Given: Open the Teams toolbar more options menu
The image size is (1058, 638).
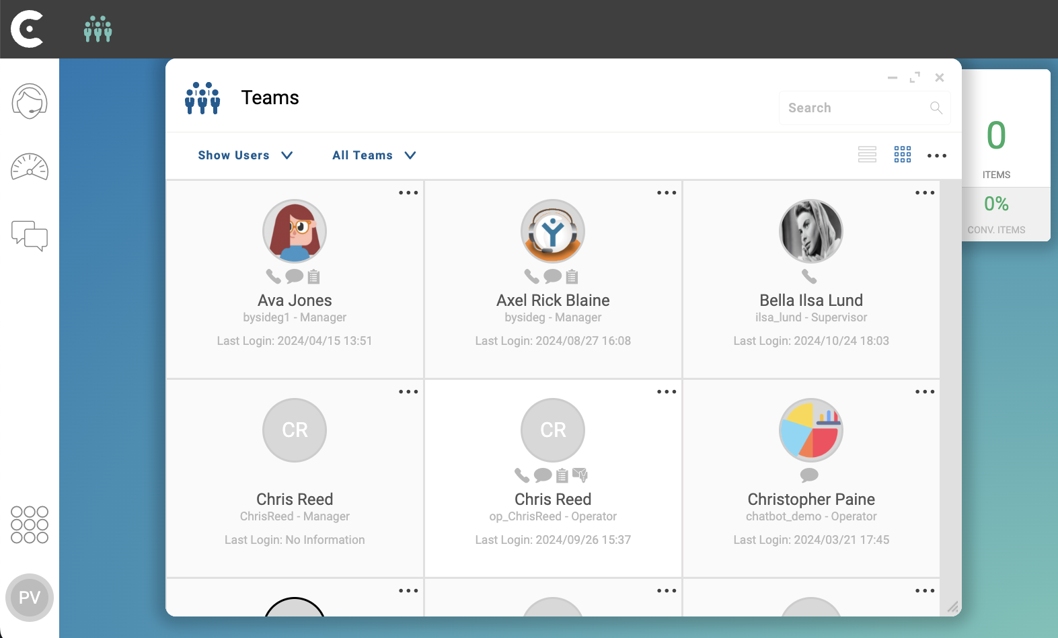Looking at the screenshot, I should point(937,156).
